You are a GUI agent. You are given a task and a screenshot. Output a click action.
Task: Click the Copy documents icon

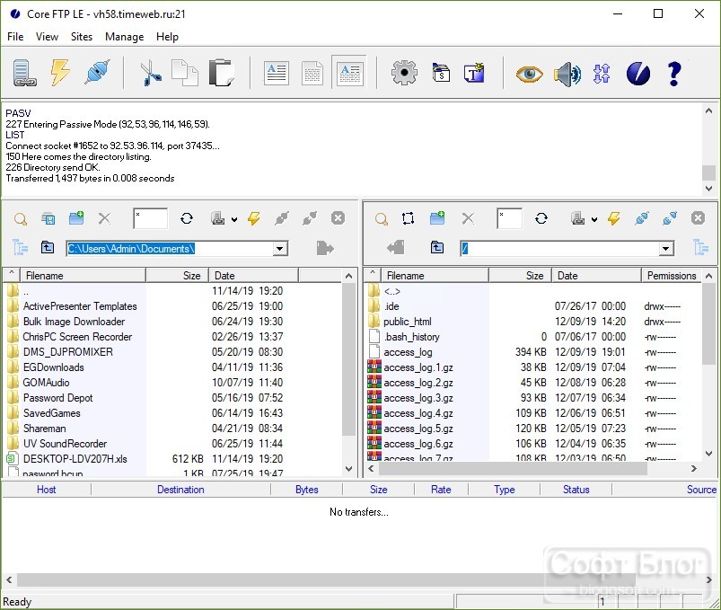pos(184,73)
